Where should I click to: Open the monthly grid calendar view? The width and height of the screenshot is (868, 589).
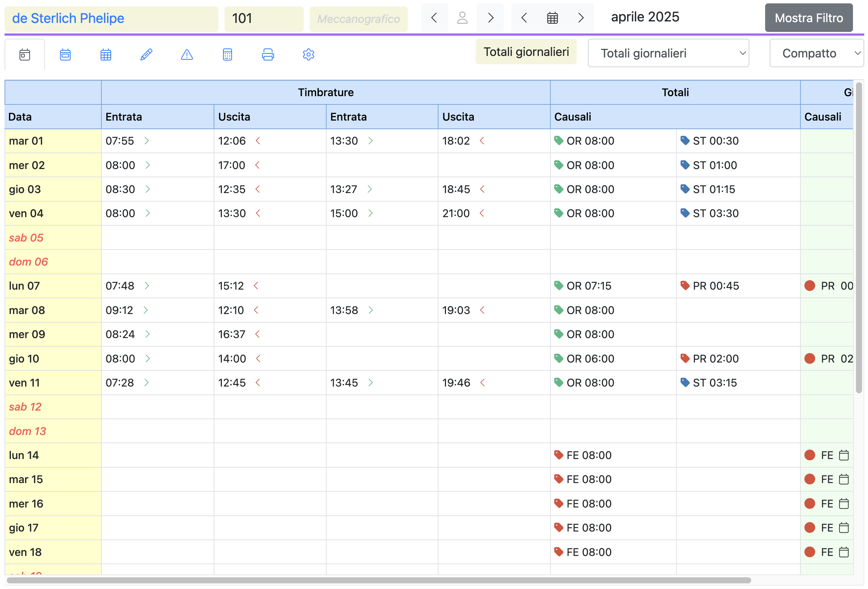click(x=106, y=55)
